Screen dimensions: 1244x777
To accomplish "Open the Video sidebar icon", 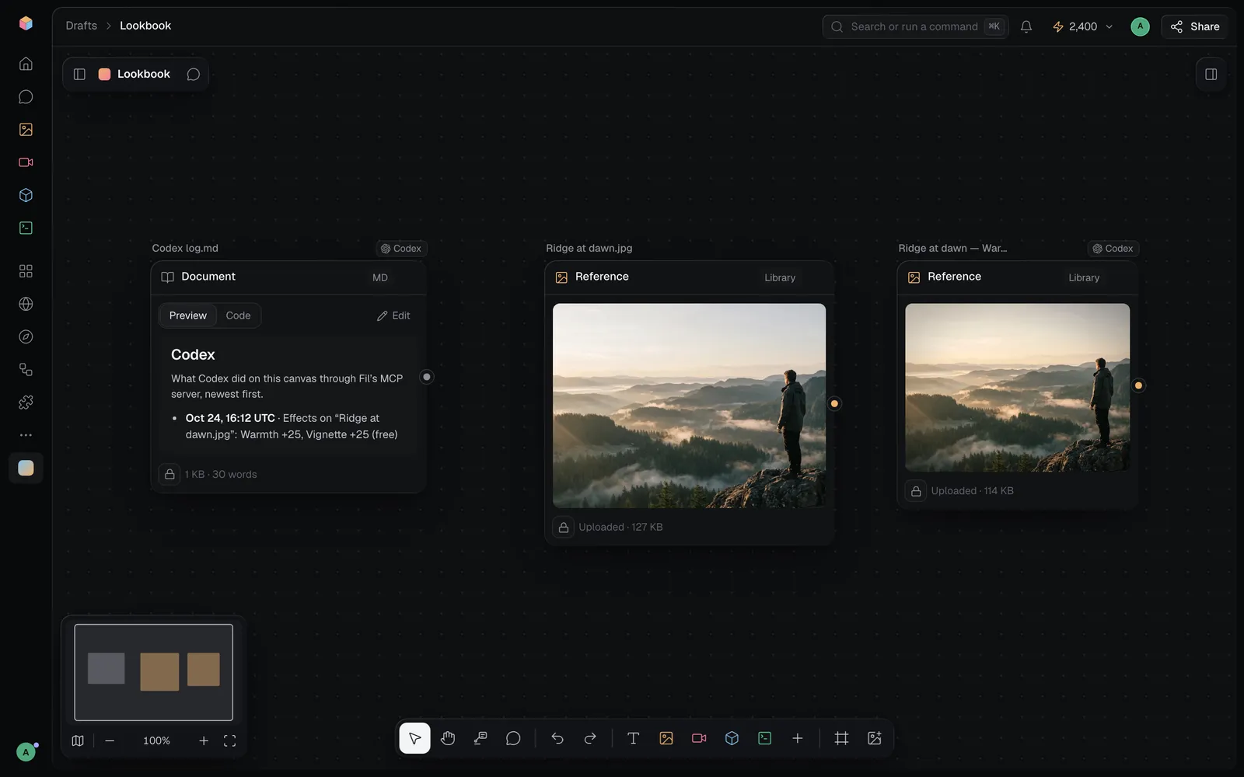I will click(26, 162).
